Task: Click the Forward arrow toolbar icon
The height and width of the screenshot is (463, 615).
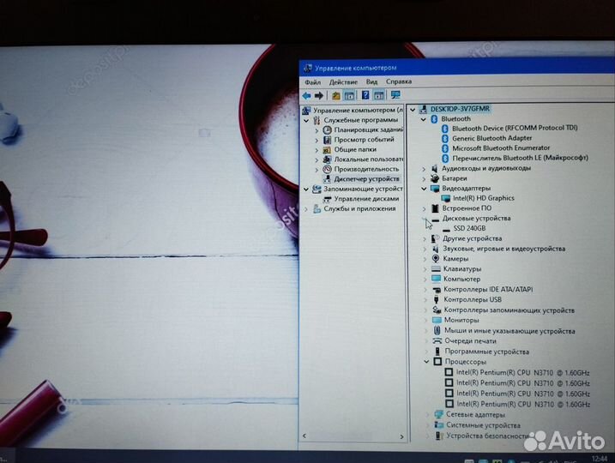Action: pyautogui.click(x=319, y=95)
